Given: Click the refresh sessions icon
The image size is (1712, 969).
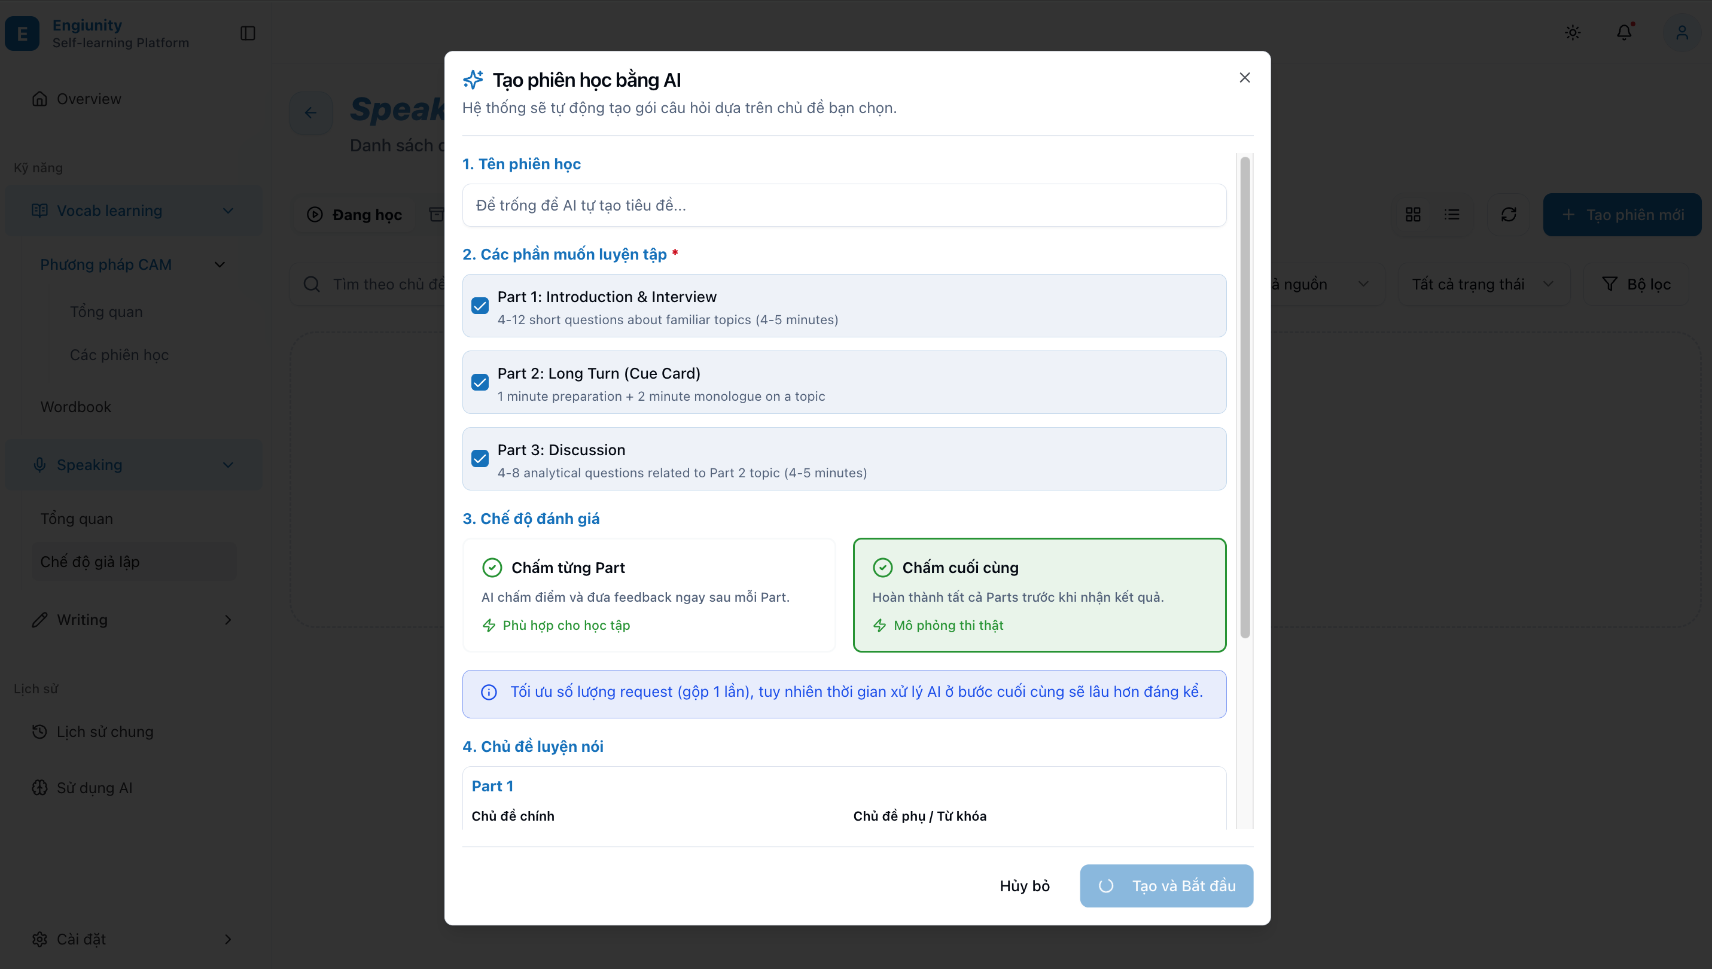Looking at the screenshot, I should tap(1509, 214).
